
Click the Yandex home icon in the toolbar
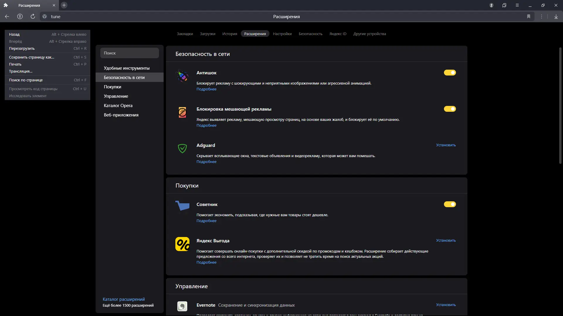pyautogui.click(x=20, y=17)
